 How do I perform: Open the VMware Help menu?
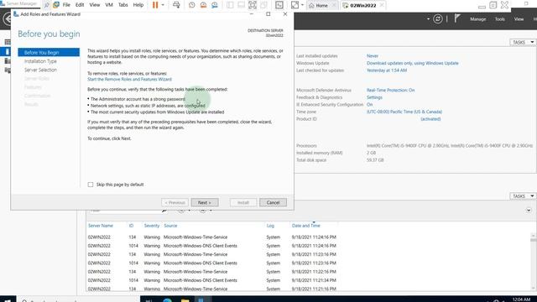[x=138, y=5]
